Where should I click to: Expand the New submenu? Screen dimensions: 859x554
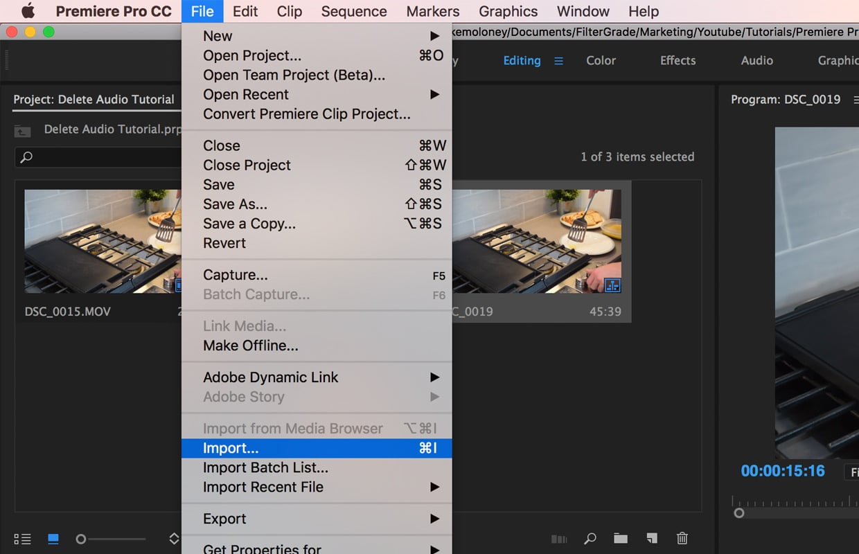tap(317, 36)
